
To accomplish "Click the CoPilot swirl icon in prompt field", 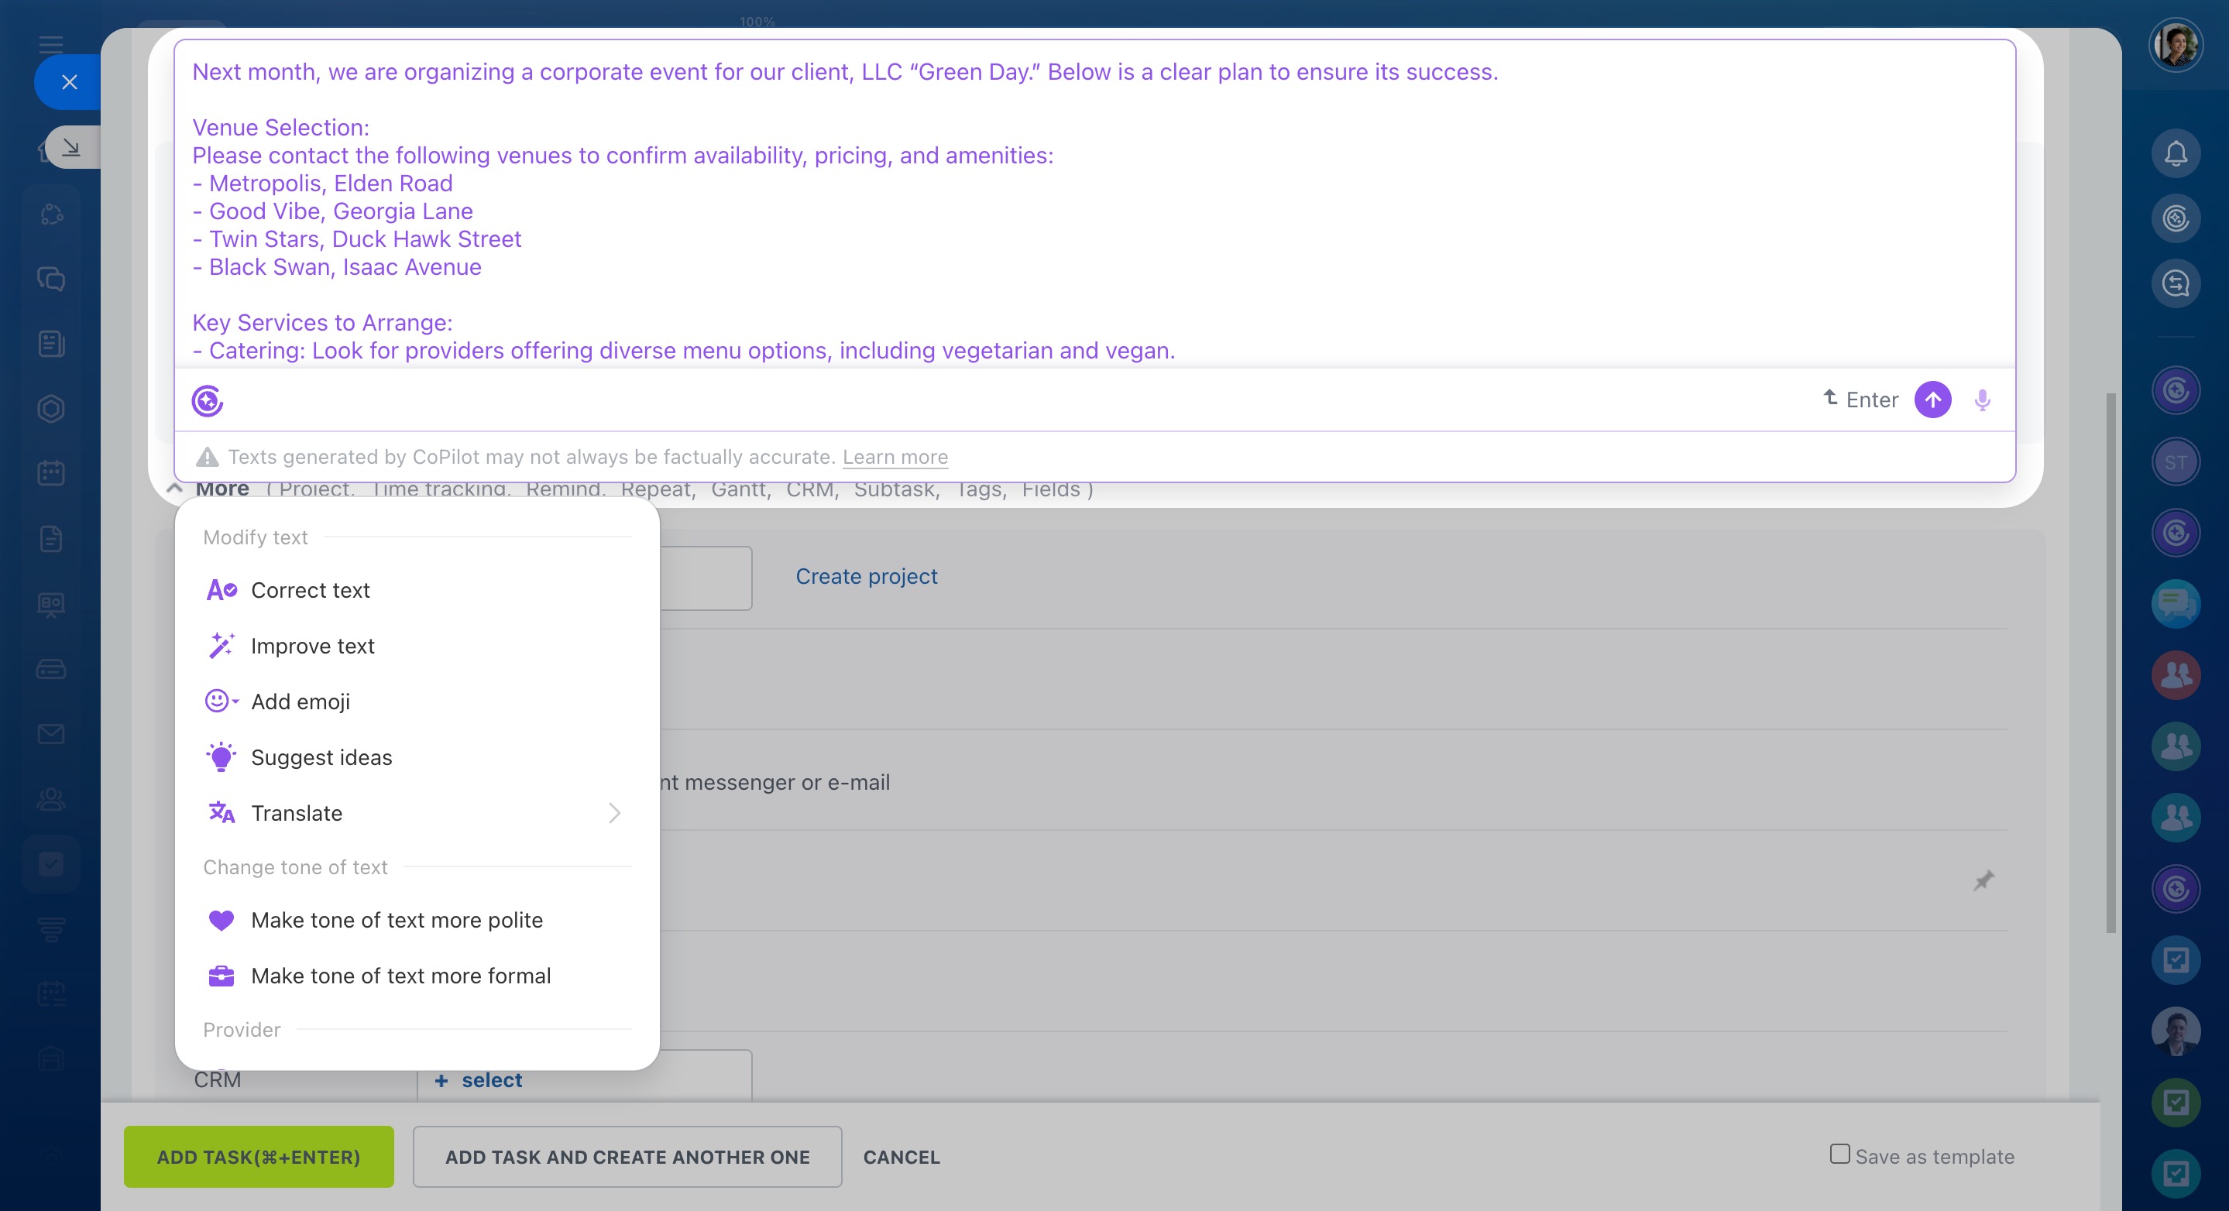I will [x=208, y=400].
